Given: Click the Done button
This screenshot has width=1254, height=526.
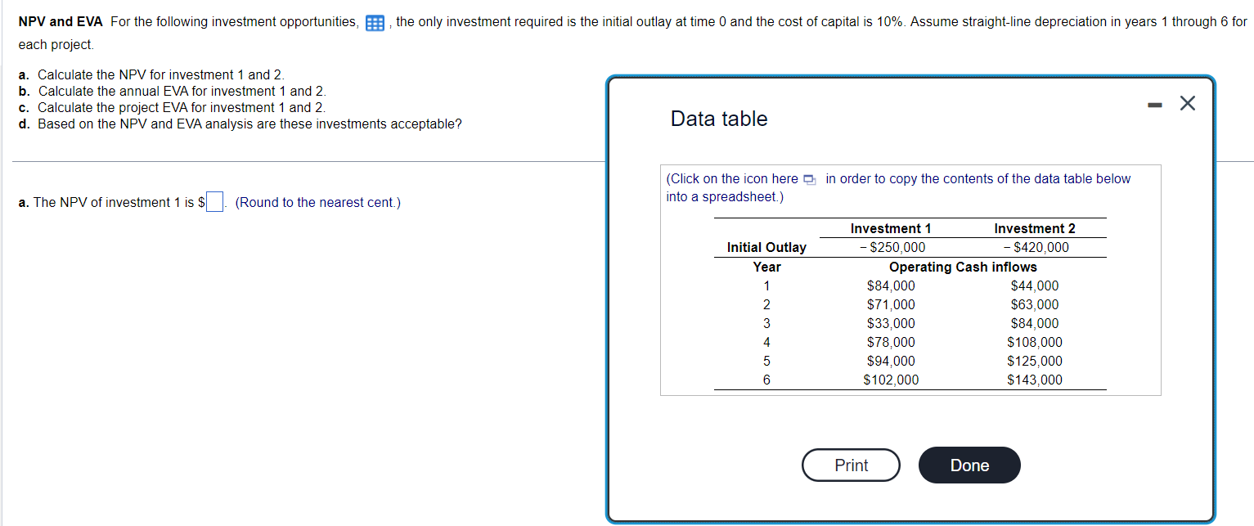Looking at the screenshot, I should [969, 465].
